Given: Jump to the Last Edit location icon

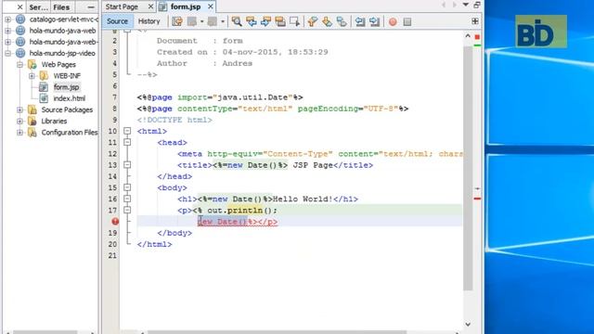Looking at the screenshot, I should (x=177, y=21).
